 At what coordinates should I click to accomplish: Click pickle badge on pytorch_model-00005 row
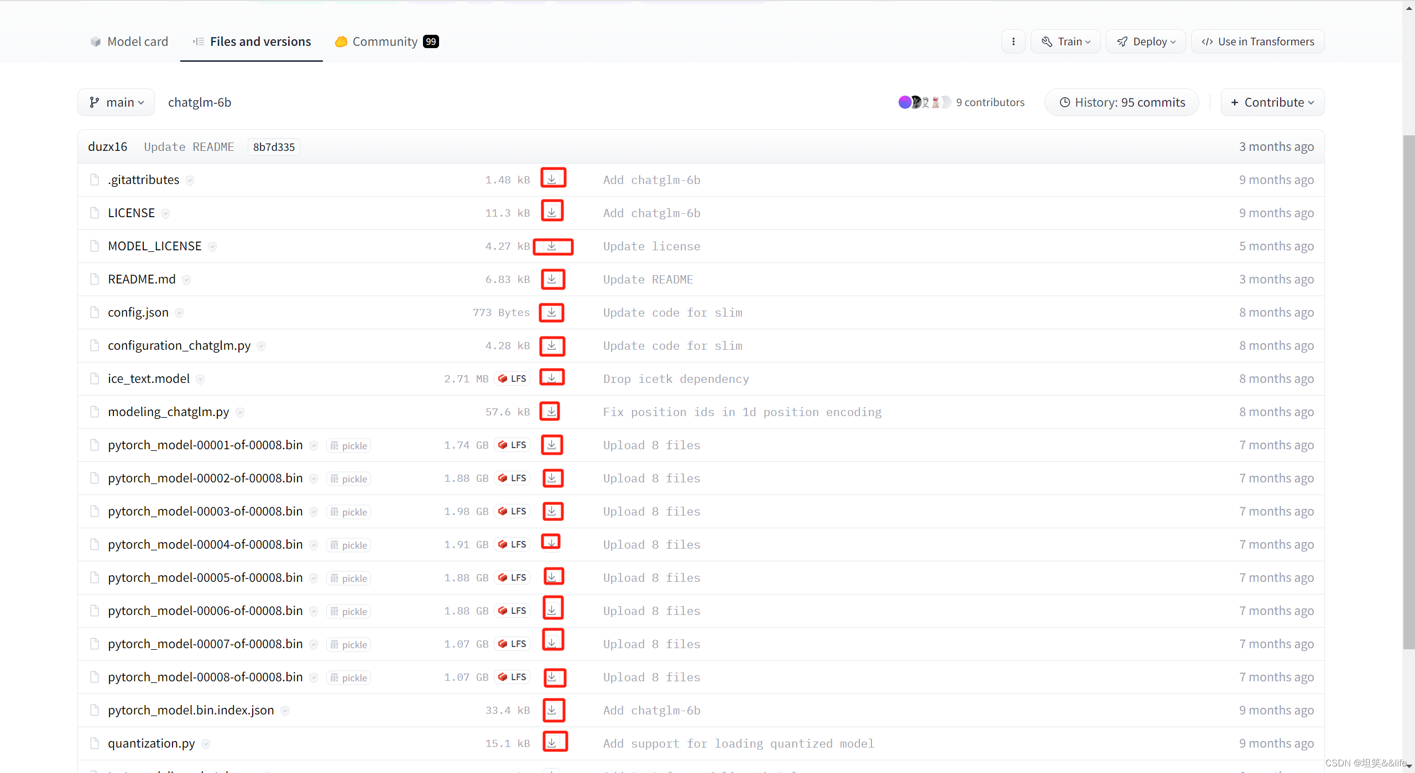(348, 578)
